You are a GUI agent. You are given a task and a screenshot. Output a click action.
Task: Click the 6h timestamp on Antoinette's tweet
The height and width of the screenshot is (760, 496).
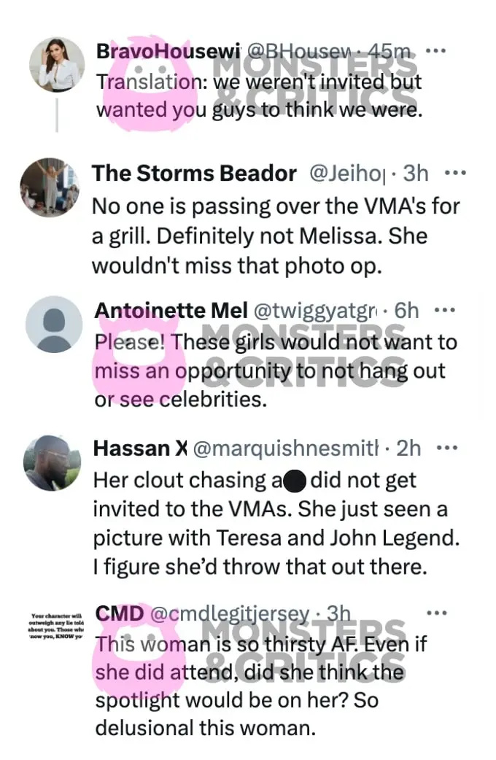406,311
